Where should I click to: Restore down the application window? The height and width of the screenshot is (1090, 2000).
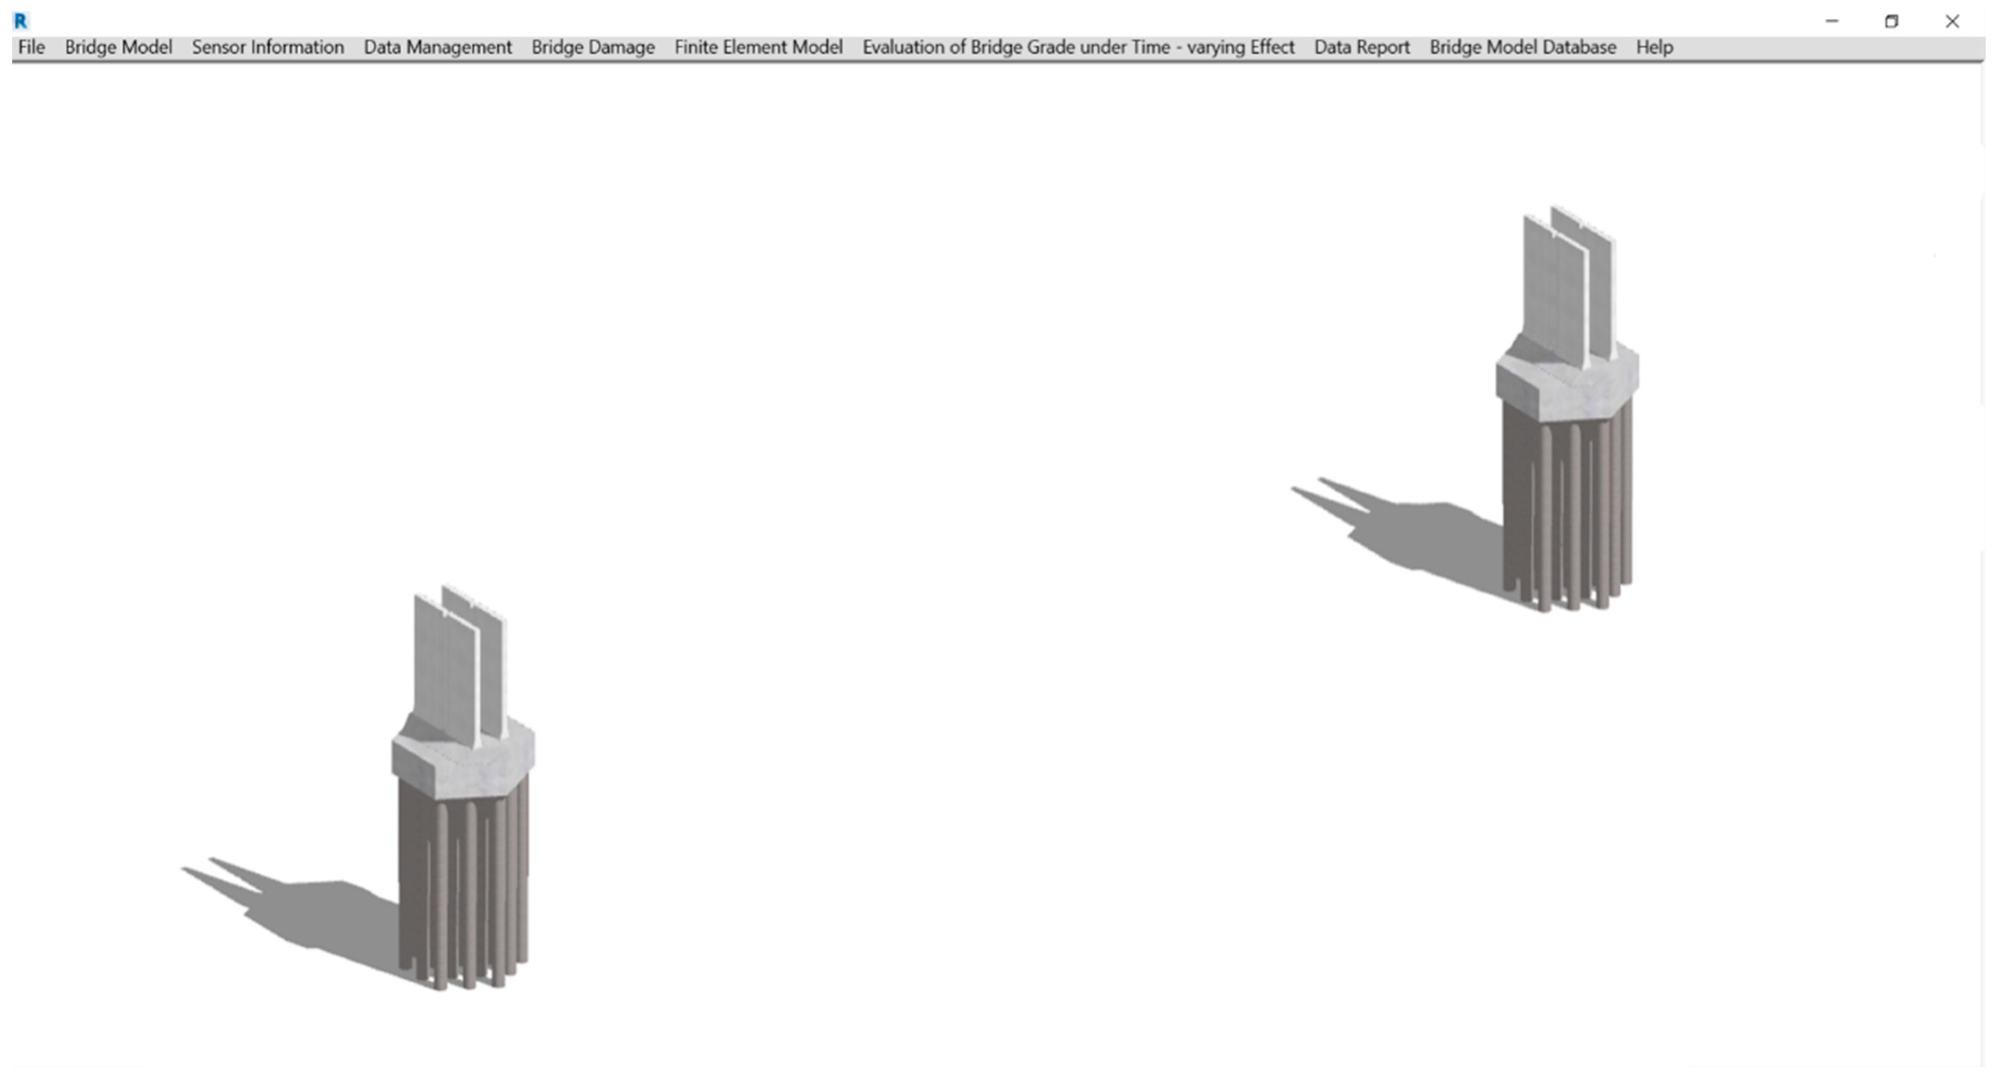point(1891,21)
